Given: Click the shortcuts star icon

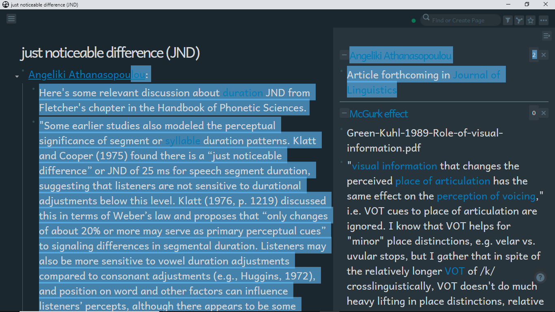Looking at the screenshot, I should click(x=530, y=19).
